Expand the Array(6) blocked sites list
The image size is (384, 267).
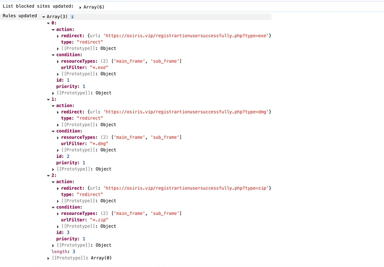(81, 7)
